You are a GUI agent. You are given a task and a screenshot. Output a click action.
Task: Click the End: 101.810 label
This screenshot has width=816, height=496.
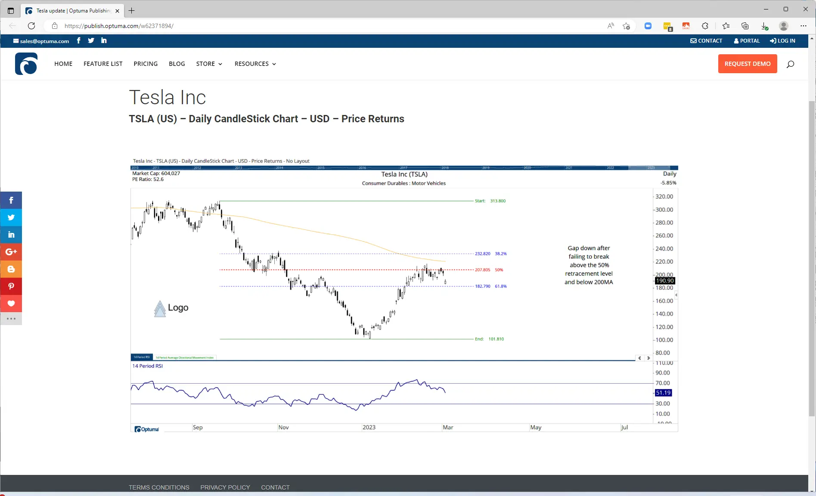(x=489, y=339)
